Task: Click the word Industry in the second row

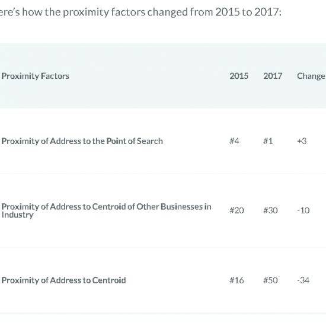Action: [x=17, y=215]
